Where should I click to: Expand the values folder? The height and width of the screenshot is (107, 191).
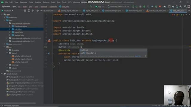[7, 68]
